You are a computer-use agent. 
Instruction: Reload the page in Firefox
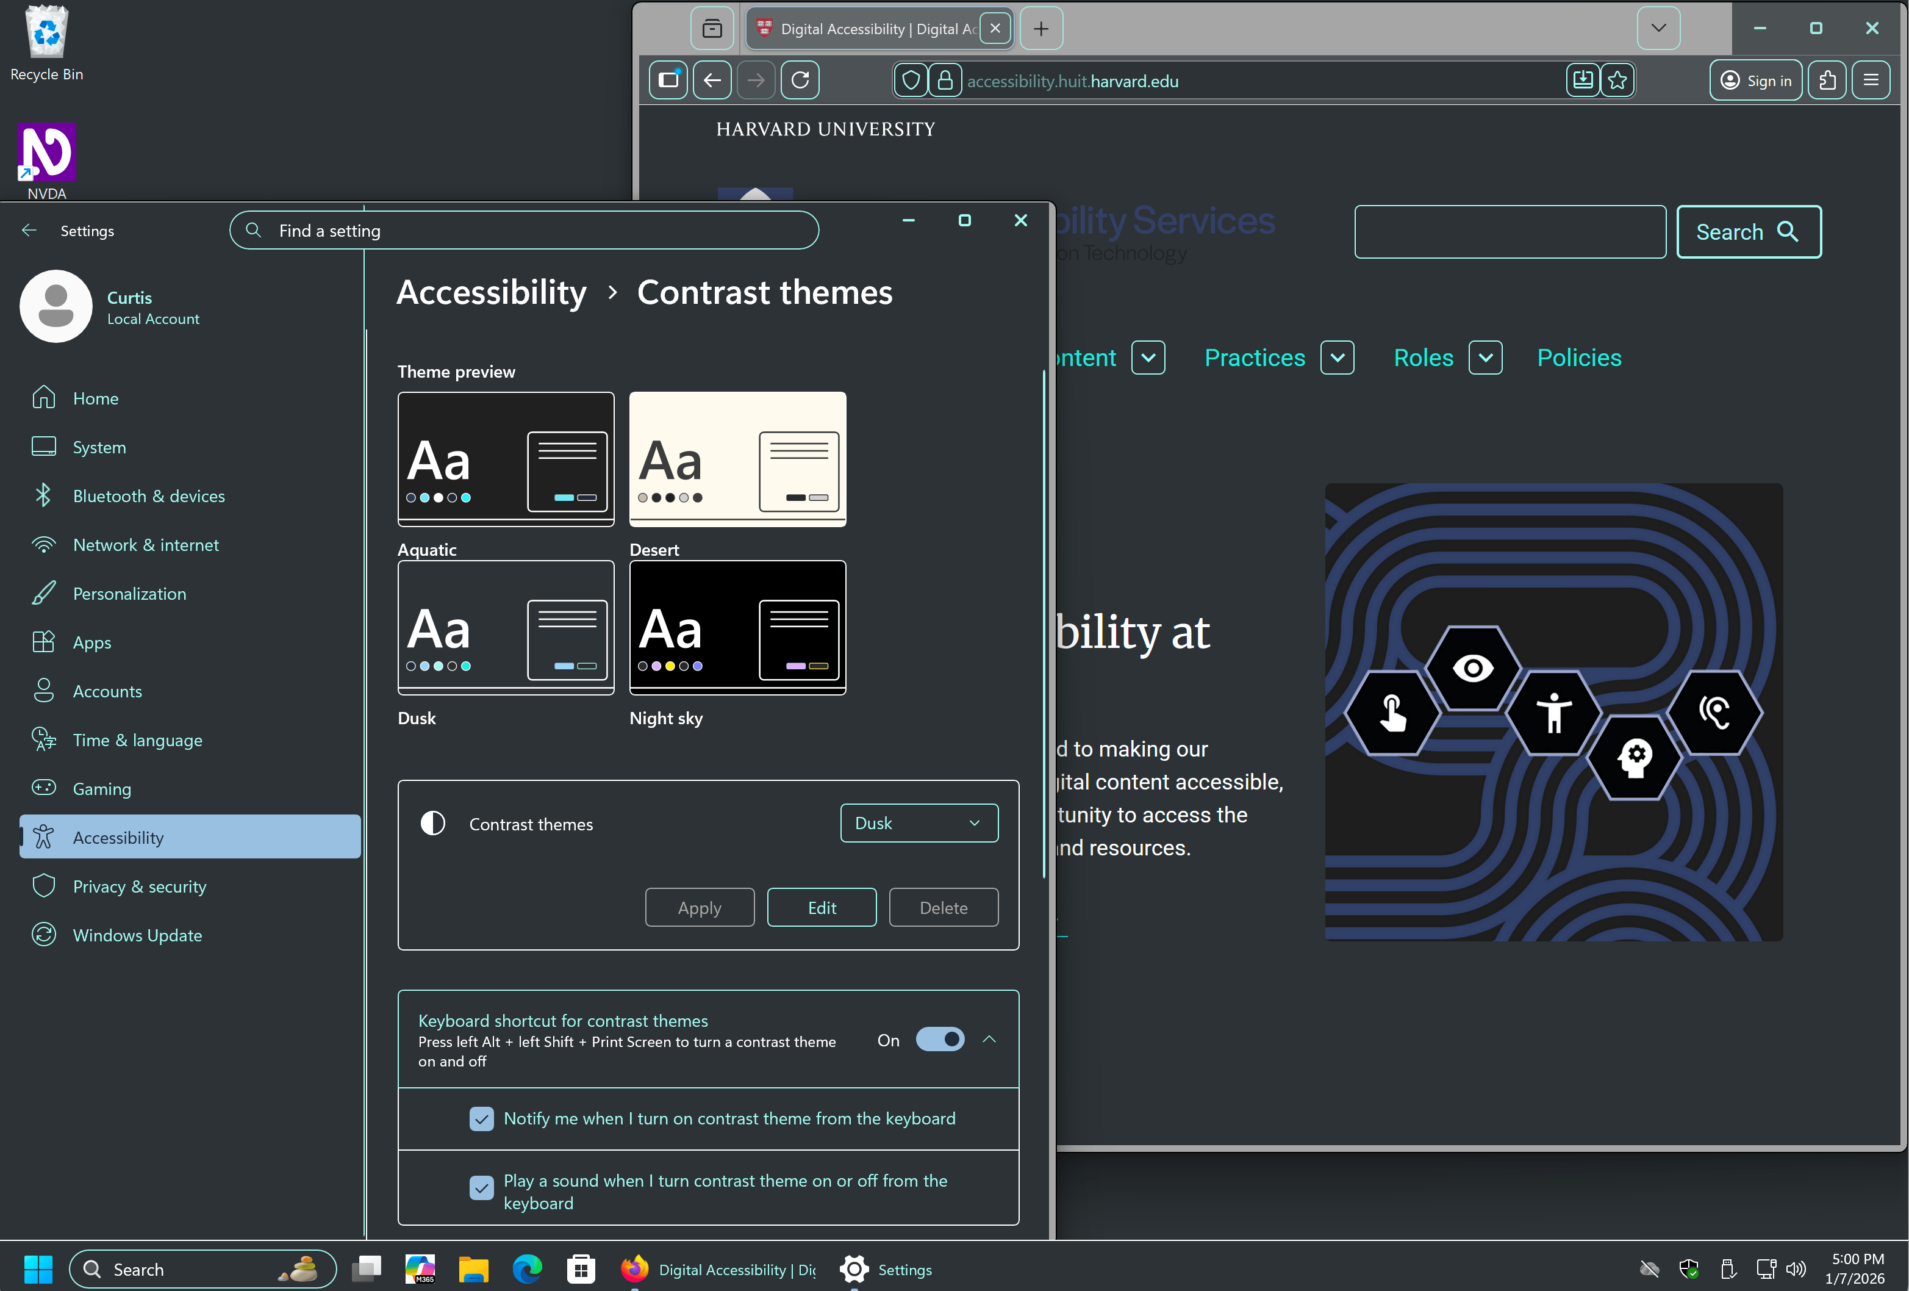click(800, 80)
